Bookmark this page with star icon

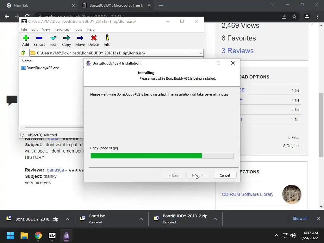tap(294, 16)
